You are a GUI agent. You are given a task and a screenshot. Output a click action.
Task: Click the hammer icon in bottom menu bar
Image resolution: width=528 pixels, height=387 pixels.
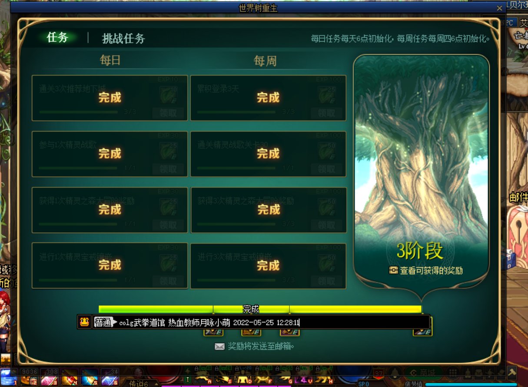511,373
